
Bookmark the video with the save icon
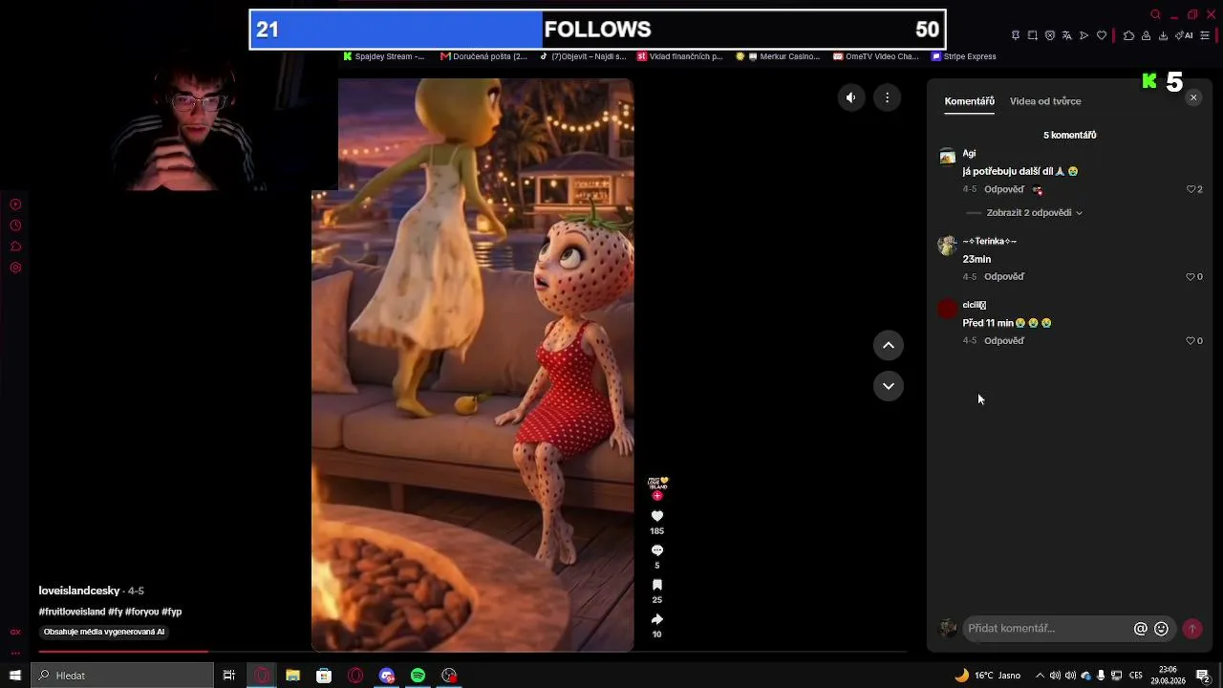pos(656,585)
